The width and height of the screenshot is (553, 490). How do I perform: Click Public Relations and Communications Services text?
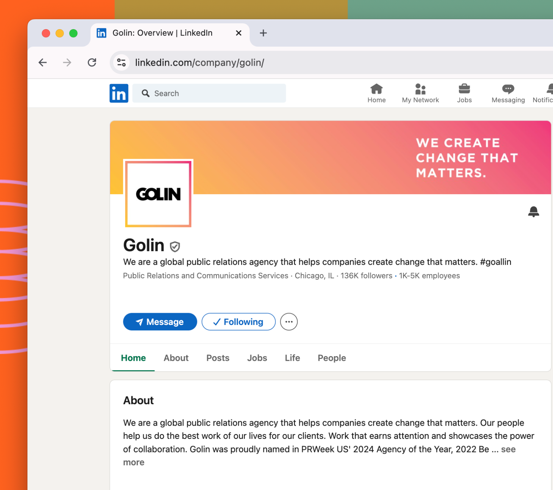tap(206, 276)
